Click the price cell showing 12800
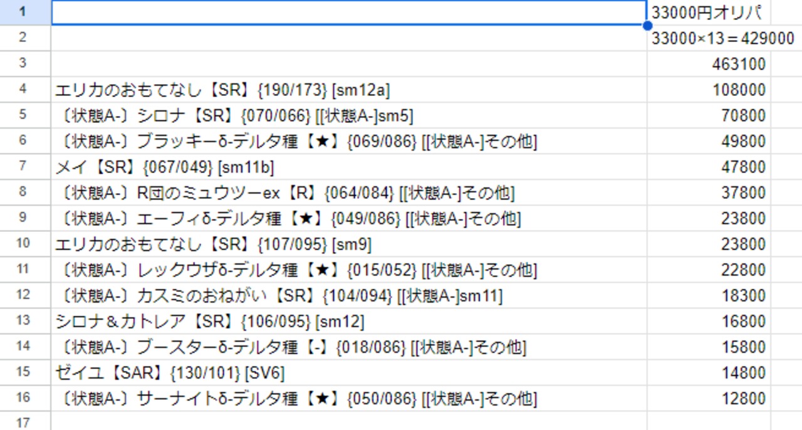Image resolution: width=802 pixels, height=430 pixels. pos(708,399)
